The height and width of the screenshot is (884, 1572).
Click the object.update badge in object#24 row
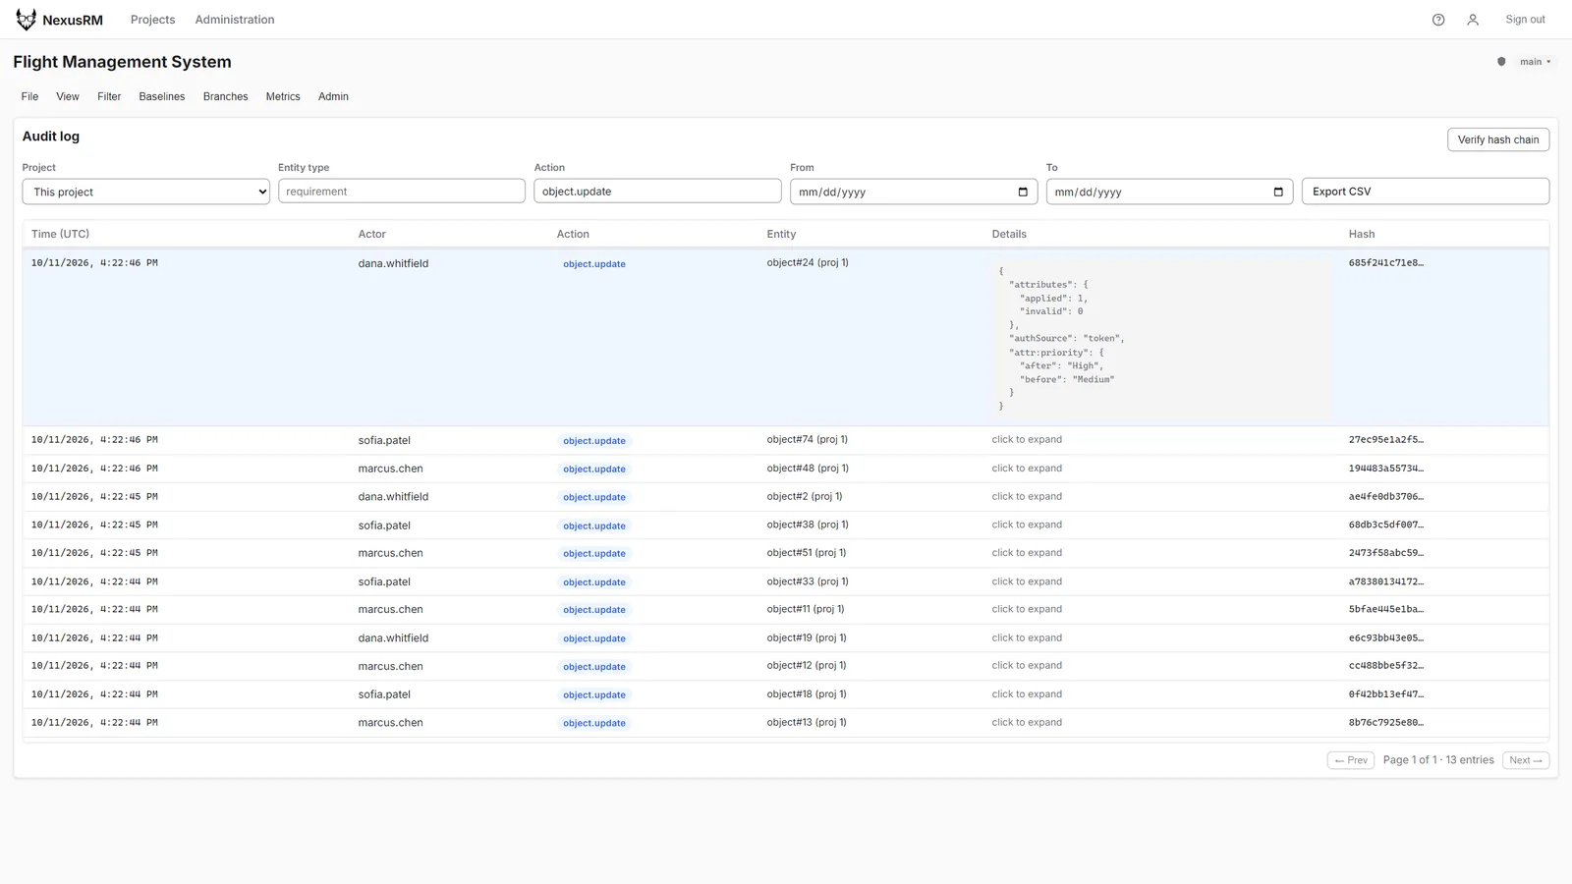594,264
